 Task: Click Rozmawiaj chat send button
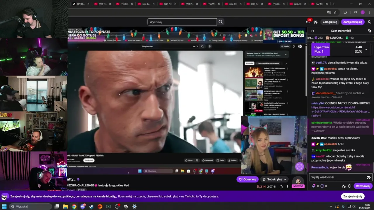point(363,186)
